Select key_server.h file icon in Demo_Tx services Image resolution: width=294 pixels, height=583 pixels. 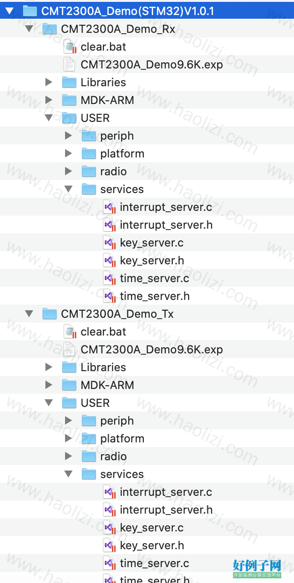coord(109,546)
